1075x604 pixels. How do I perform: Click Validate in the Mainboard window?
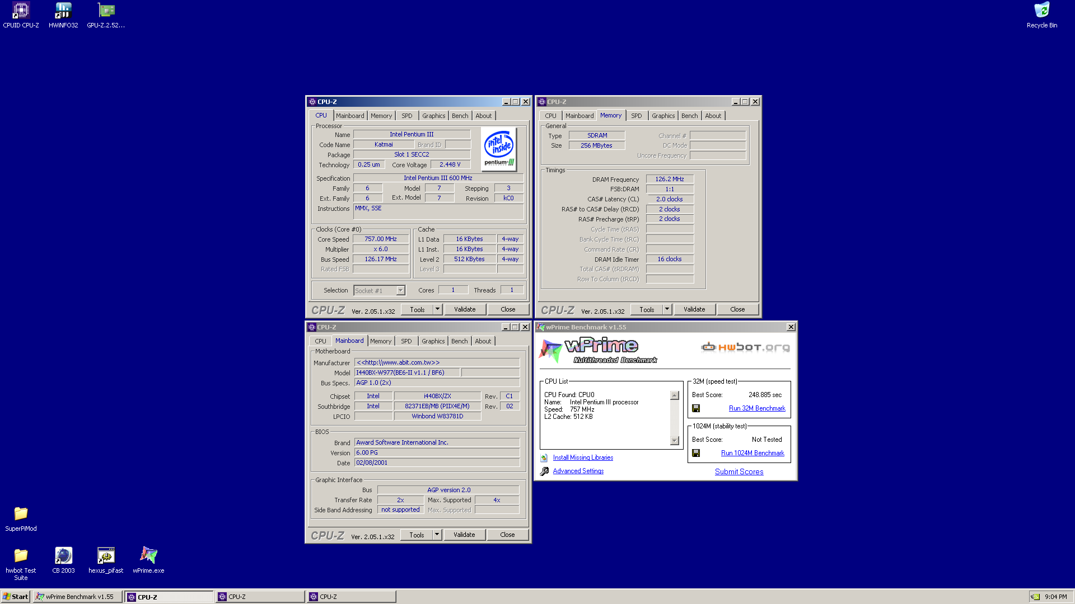click(x=464, y=535)
